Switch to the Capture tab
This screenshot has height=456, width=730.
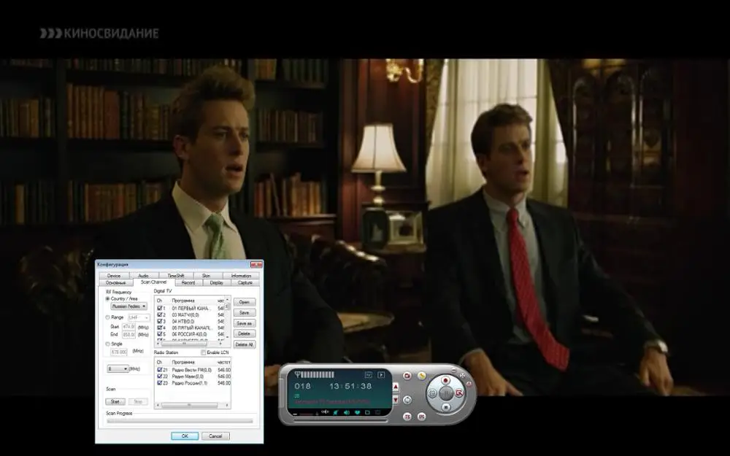click(x=245, y=282)
